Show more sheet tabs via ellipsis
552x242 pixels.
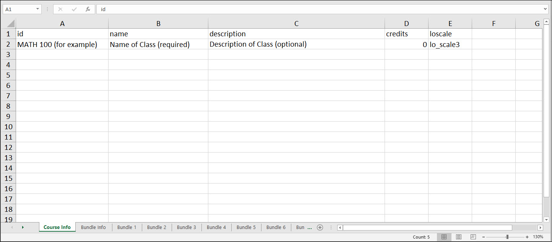[310, 227]
